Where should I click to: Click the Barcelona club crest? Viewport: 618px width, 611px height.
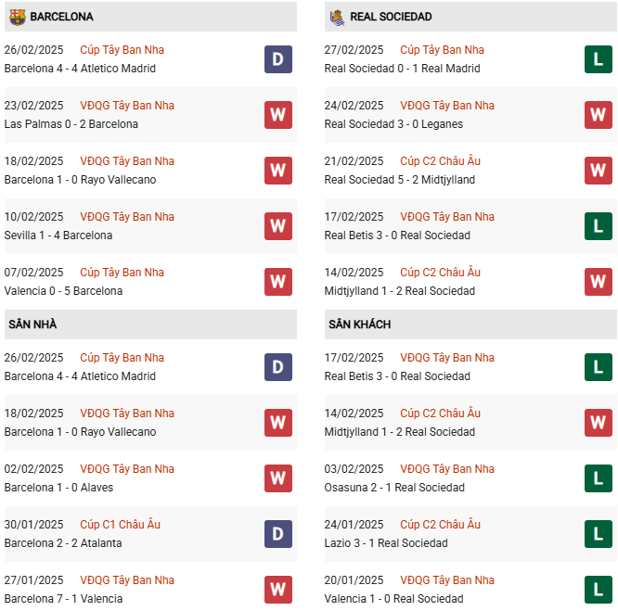pos(17,17)
